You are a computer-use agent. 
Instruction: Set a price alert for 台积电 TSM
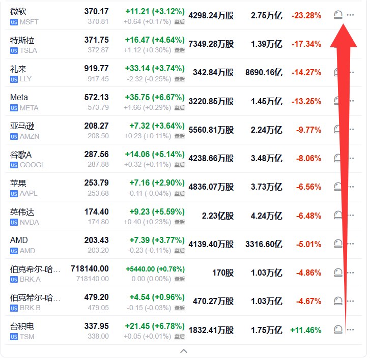[x=338, y=329]
